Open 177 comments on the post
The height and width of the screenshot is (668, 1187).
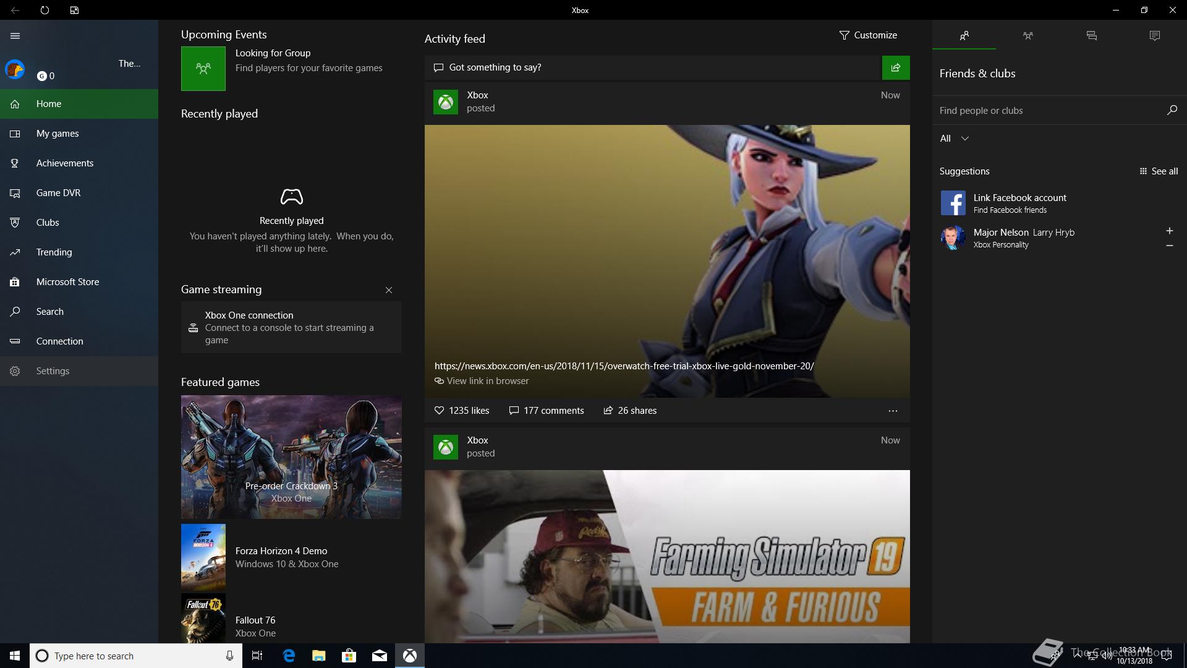click(547, 411)
